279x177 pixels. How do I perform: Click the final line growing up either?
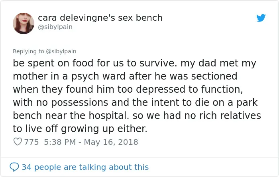tap(80, 129)
